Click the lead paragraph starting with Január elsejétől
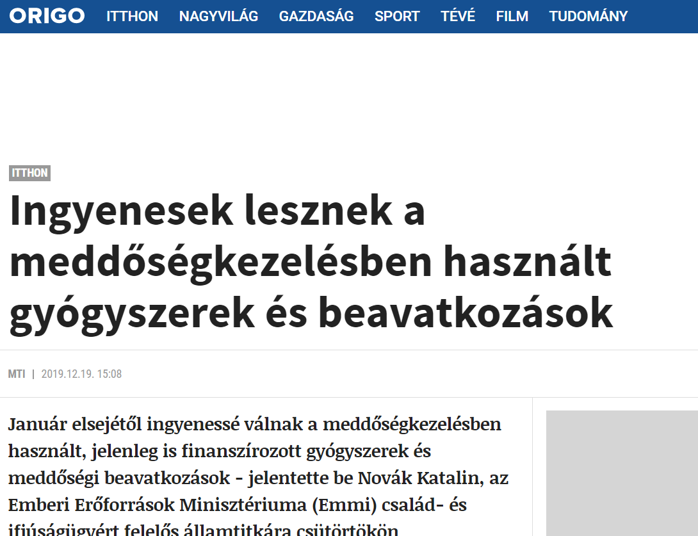This screenshot has width=698, height=536. 258,476
